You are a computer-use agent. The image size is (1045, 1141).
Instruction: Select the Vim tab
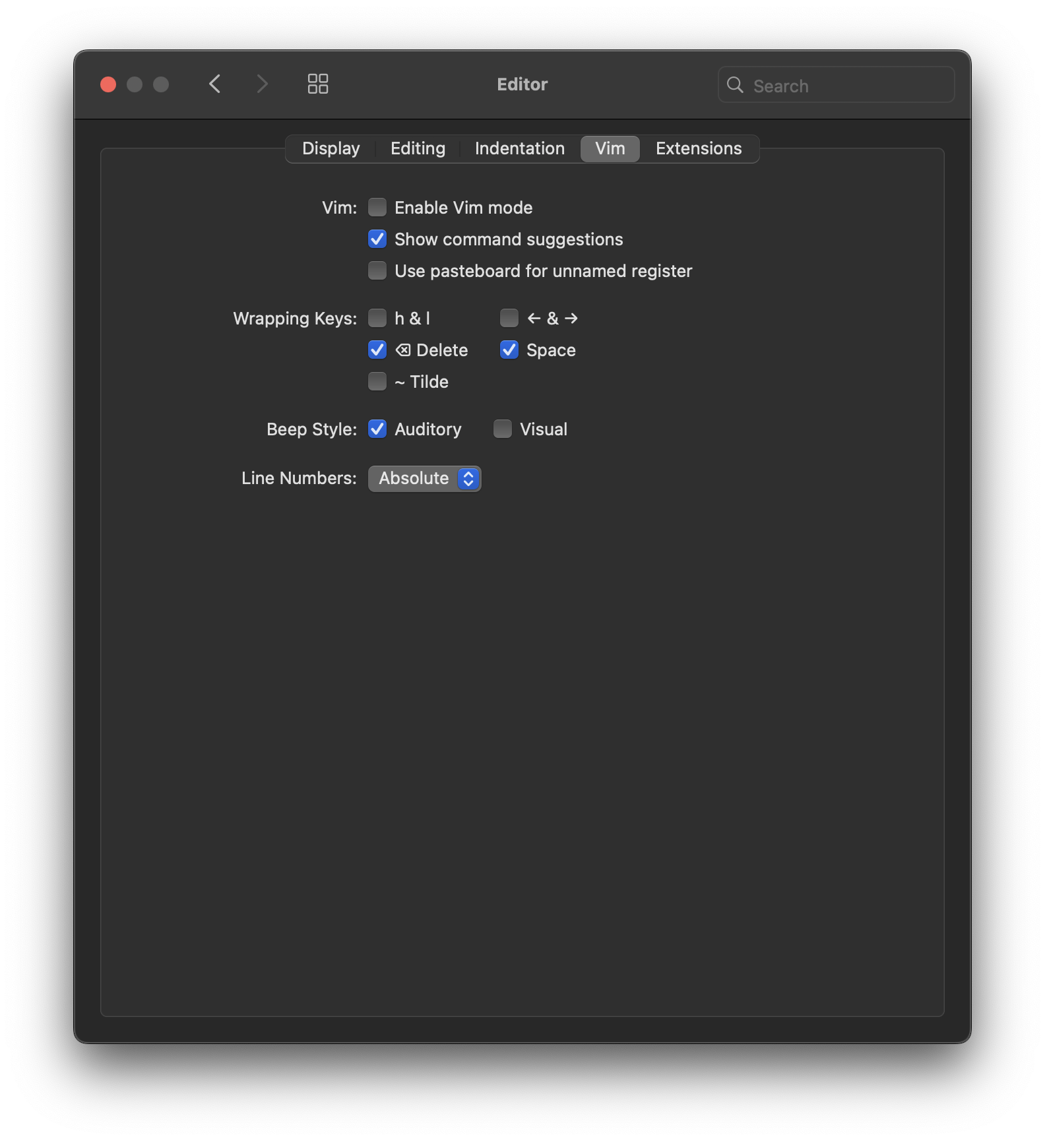coord(610,148)
